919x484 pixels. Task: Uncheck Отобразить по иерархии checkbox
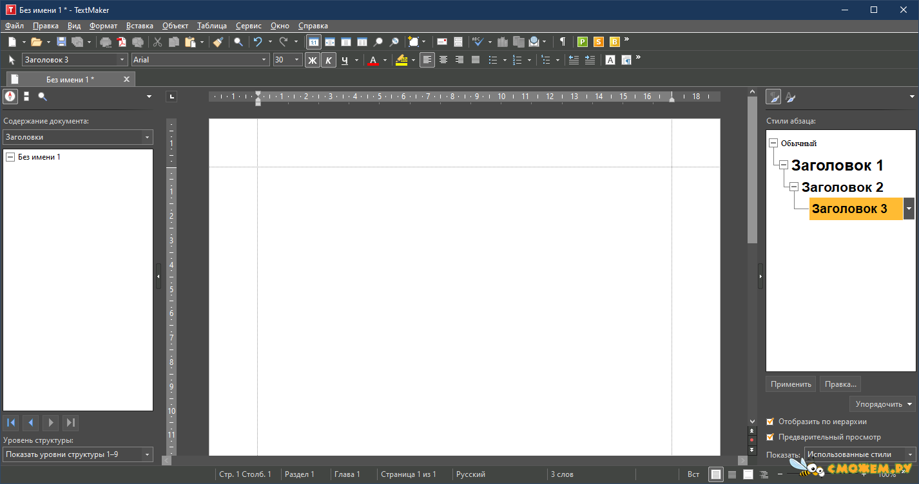770,422
